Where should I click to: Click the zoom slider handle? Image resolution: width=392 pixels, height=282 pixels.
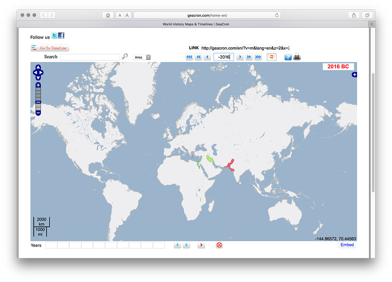(x=38, y=102)
